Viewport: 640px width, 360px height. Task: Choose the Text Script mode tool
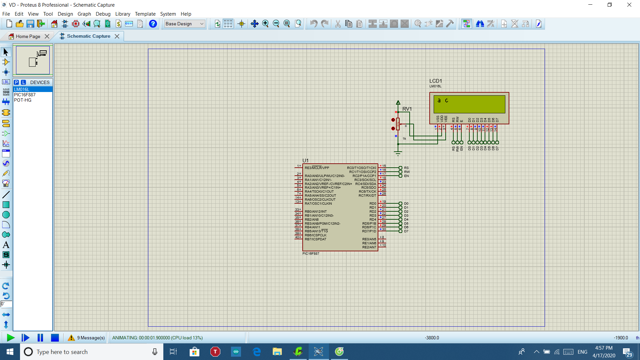coord(6,92)
